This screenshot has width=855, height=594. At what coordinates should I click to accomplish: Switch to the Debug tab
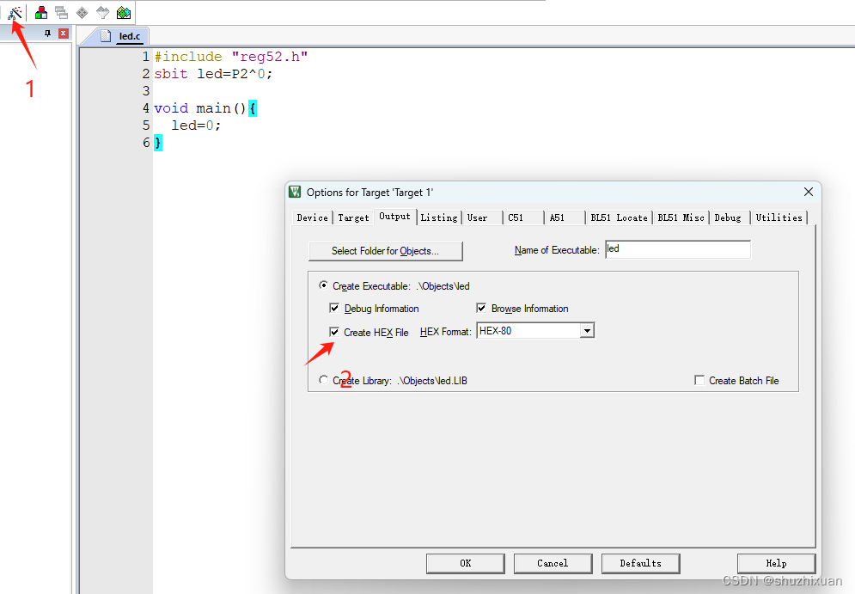click(728, 217)
